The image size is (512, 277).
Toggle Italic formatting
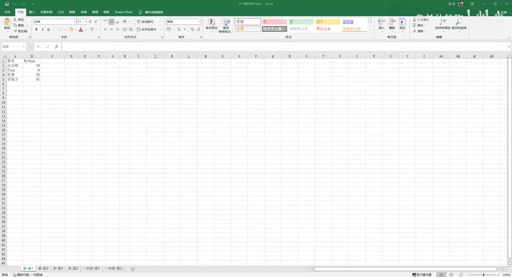point(42,30)
